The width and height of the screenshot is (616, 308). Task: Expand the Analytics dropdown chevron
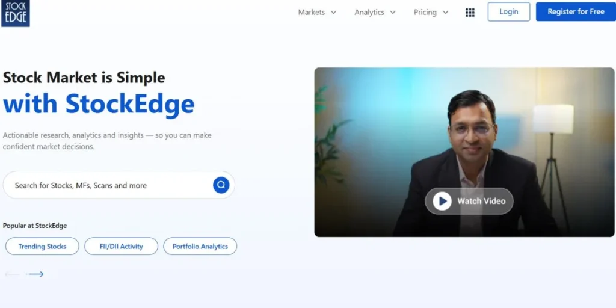click(392, 12)
